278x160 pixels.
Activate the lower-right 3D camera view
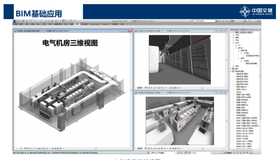180,121
